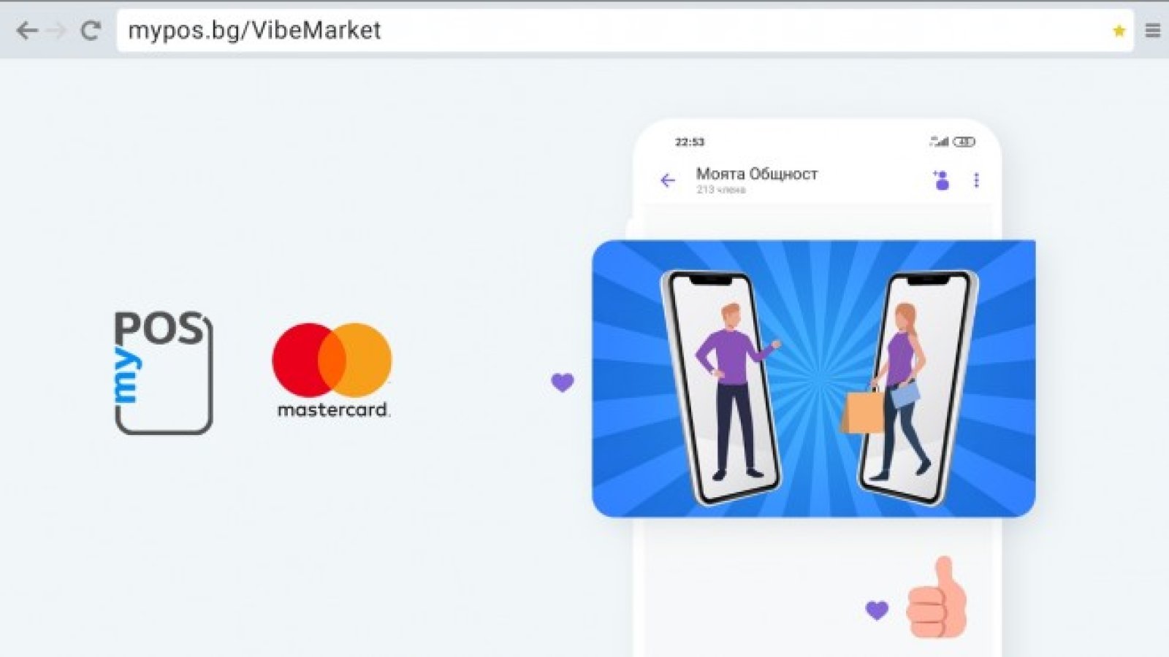1169x657 pixels.
Task: Open the blue shopping phones banner image
Action: click(813, 378)
